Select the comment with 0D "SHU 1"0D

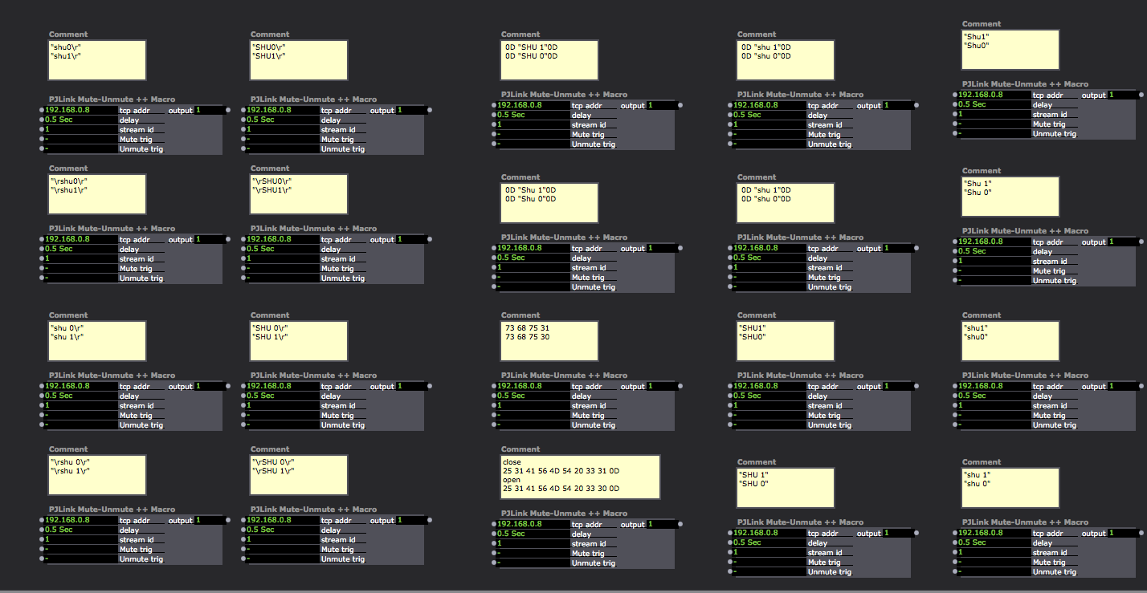click(549, 60)
